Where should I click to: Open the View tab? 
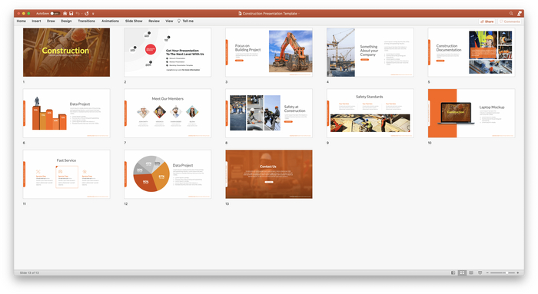click(169, 21)
